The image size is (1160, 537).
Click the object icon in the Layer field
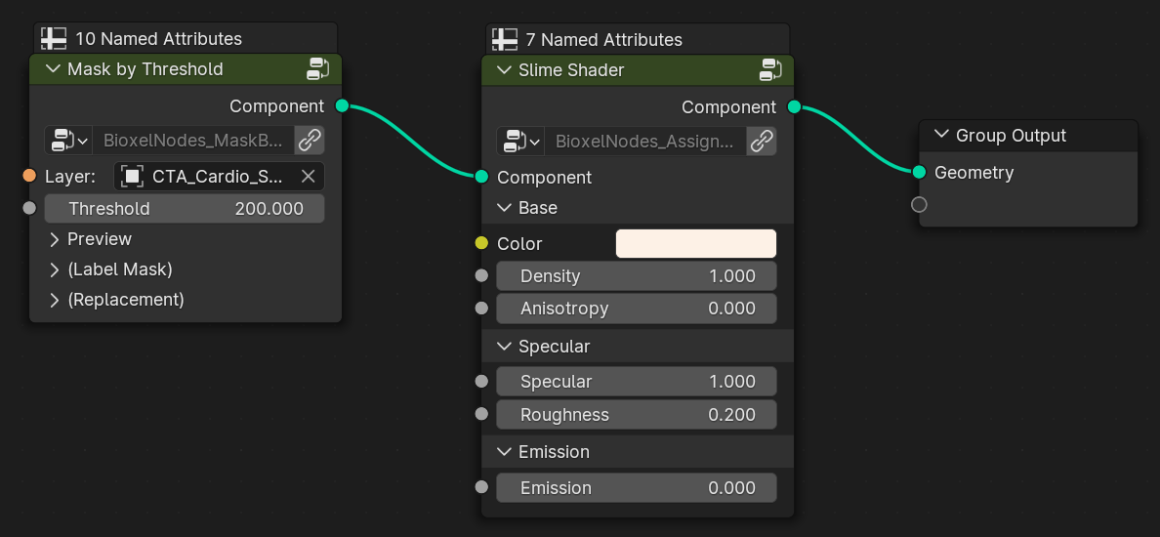[x=133, y=176]
